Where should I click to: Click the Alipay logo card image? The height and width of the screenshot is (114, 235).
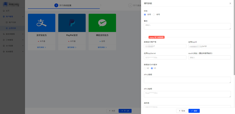click(x=41, y=23)
